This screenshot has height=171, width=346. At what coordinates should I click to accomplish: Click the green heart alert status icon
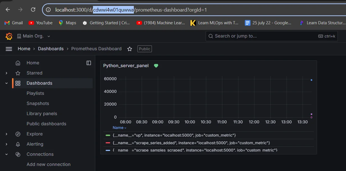[x=156, y=66]
